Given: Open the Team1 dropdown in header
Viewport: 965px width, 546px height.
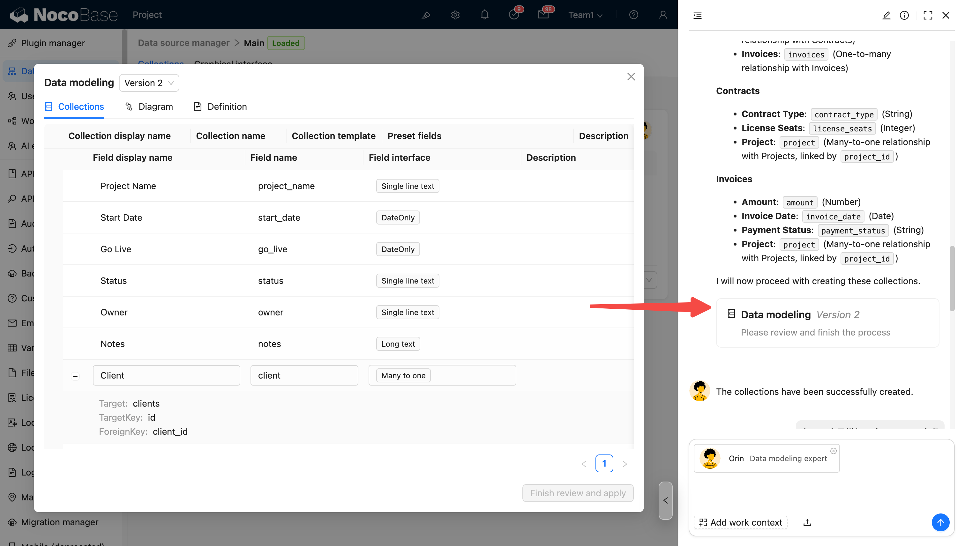Looking at the screenshot, I should click(585, 15).
